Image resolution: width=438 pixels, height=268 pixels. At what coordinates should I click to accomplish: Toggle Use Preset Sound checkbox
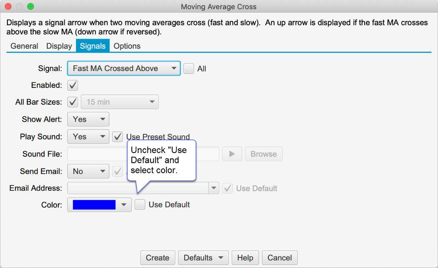click(117, 137)
